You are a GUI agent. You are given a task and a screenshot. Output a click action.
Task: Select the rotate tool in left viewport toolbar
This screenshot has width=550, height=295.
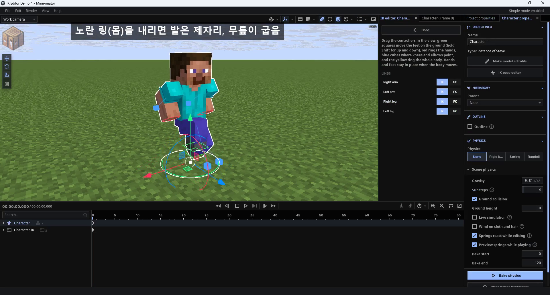7,67
